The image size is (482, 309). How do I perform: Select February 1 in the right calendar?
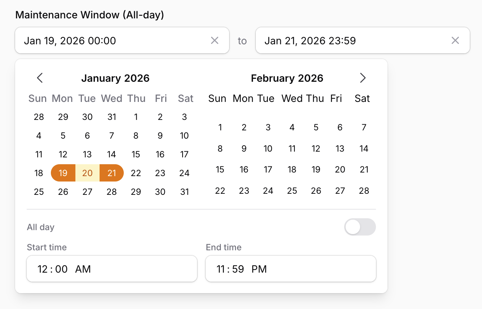click(220, 127)
